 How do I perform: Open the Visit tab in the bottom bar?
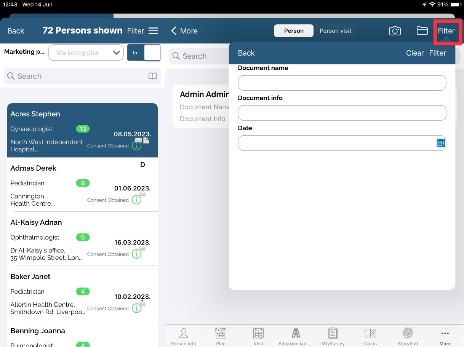point(258,336)
